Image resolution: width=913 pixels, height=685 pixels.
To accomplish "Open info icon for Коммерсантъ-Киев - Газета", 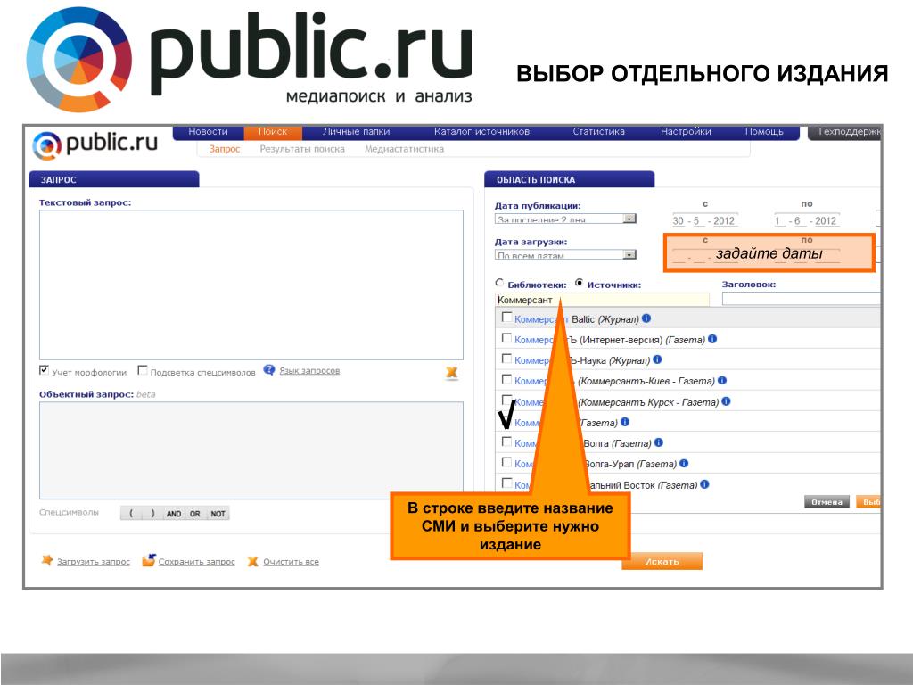I will click(x=722, y=380).
